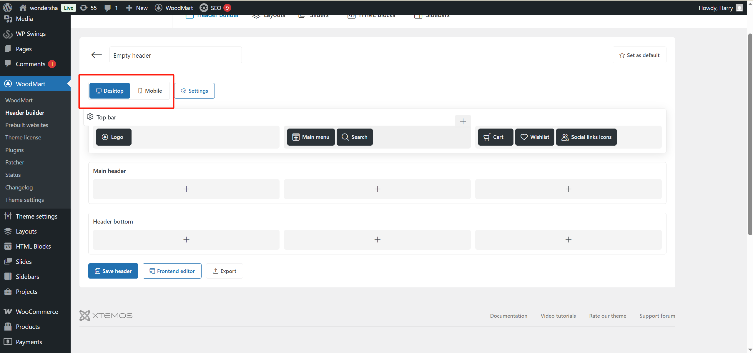Click the Save header button

pyautogui.click(x=113, y=271)
